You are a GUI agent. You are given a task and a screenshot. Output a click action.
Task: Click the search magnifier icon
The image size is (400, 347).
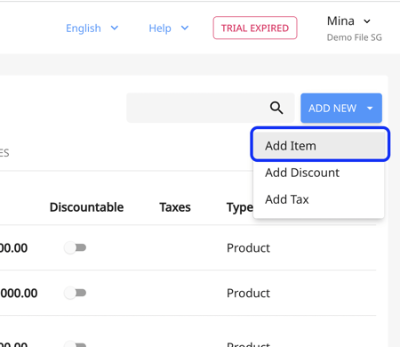(x=276, y=108)
